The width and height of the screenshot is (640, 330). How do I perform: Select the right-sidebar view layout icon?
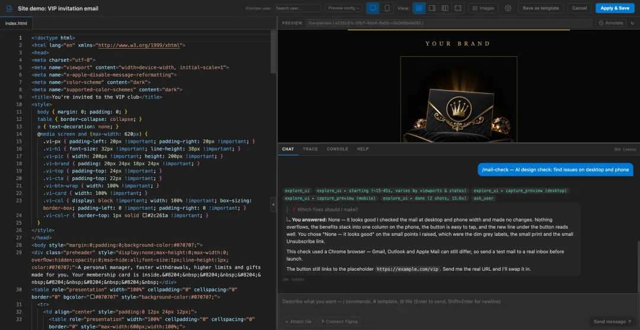[x=432, y=8]
